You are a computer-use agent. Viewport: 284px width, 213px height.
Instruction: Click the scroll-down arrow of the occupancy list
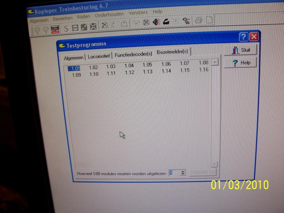click(x=214, y=164)
